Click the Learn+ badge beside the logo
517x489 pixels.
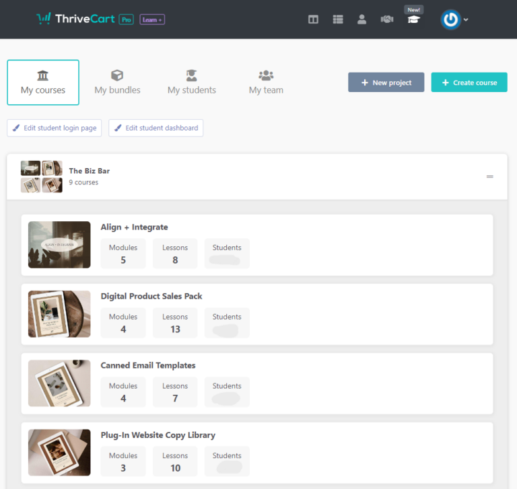coord(152,20)
